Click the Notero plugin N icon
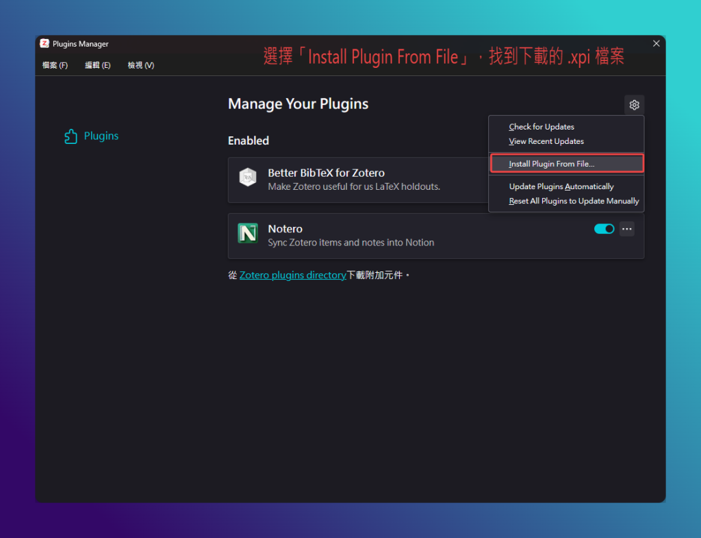The height and width of the screenshot is (538, 701). (248, 233)
